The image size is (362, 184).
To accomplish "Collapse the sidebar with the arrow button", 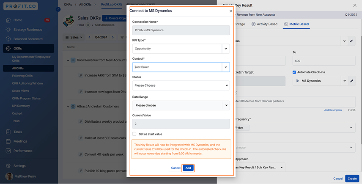I will pos(58,9).
